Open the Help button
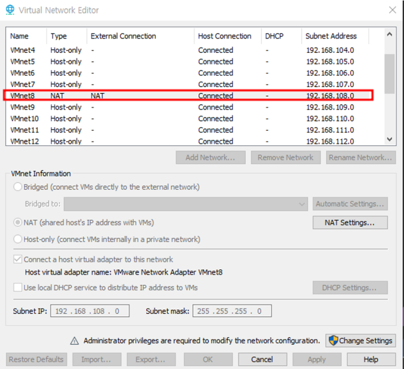Viewport: 404px width, 369px height. (371, 360)
